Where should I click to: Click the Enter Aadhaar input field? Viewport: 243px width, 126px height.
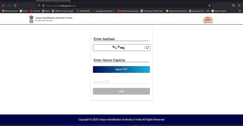122,39
